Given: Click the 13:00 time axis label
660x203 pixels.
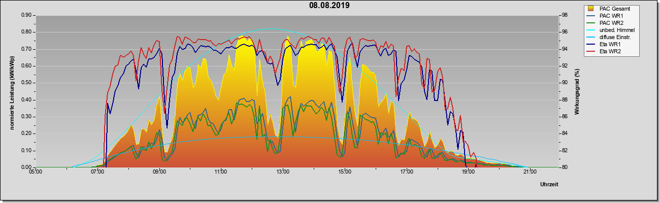Looking at the screenshot, I should pyautogui.click(x=283, y=172).
